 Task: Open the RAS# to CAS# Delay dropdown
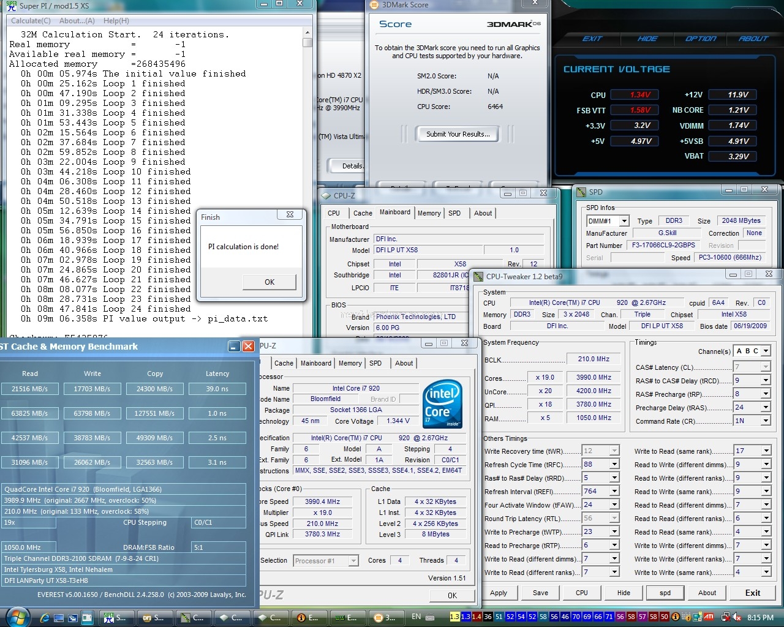coord(766,381)
